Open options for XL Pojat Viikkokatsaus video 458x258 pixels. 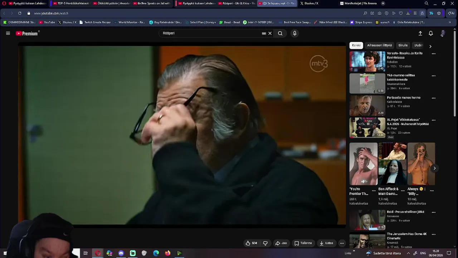point(434,120)
